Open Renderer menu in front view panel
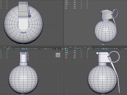Viewport: 127px width, 95px height. click(4, 47)
